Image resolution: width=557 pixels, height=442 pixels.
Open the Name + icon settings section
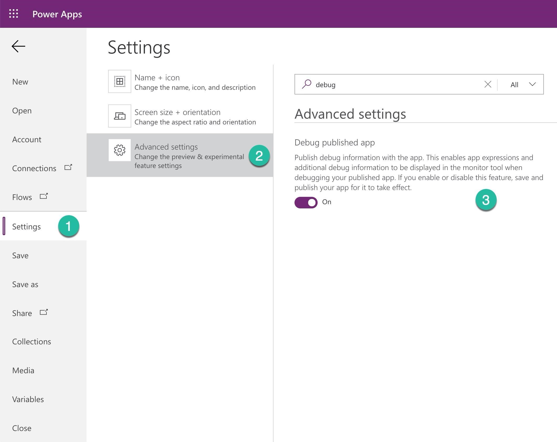click(x=180, y=82)
